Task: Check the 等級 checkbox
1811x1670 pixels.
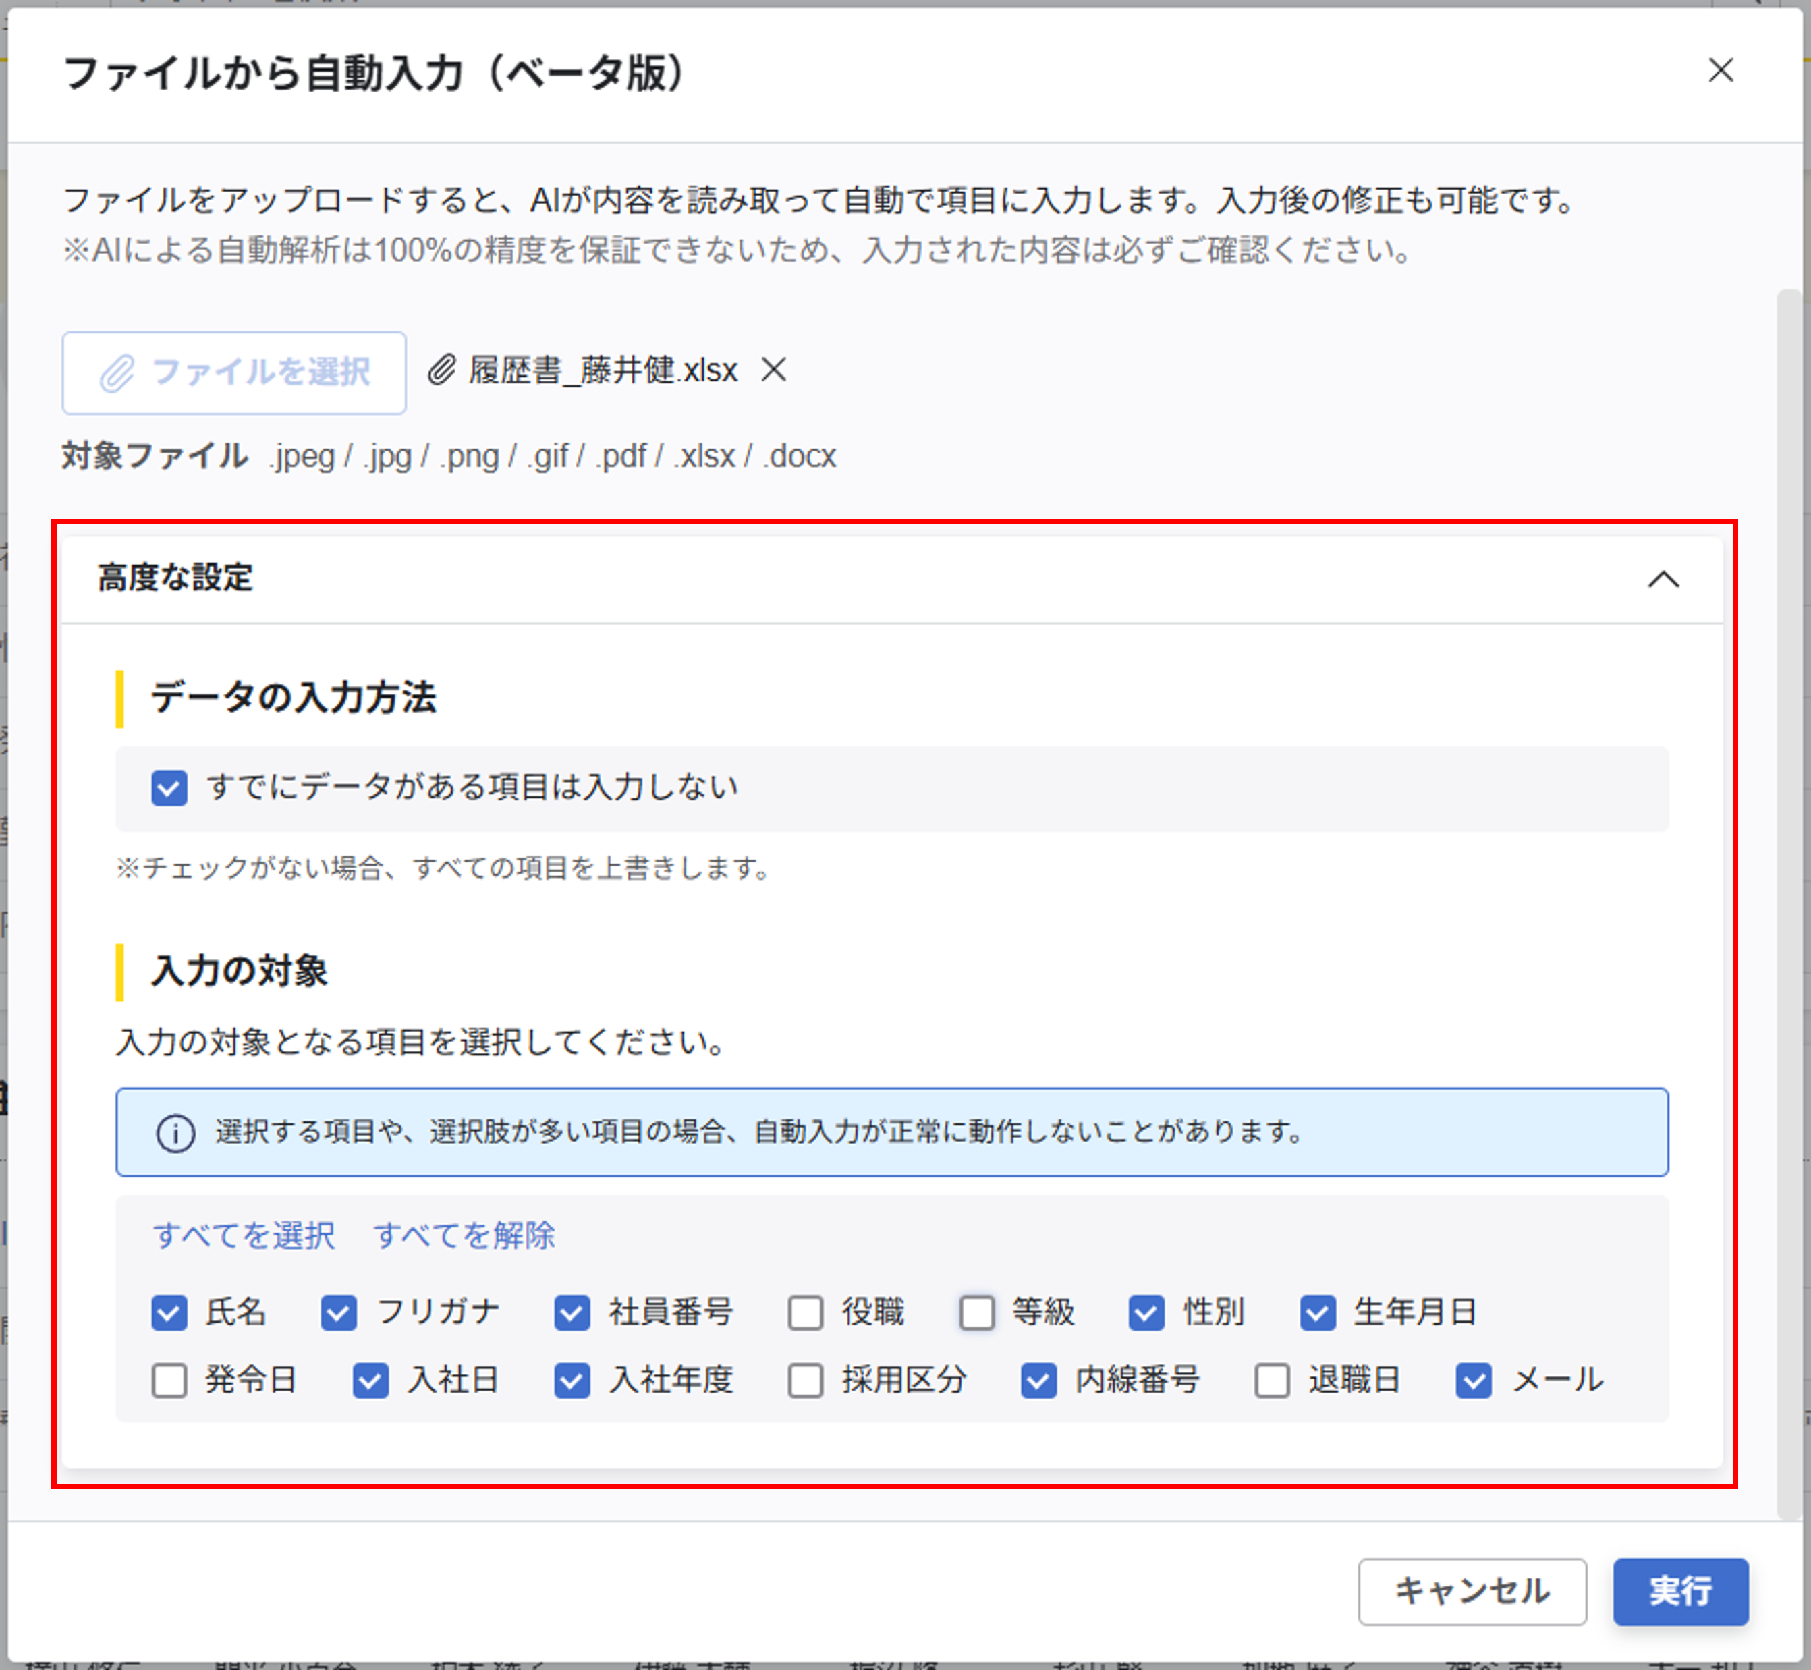Action: click(976, 1312)
